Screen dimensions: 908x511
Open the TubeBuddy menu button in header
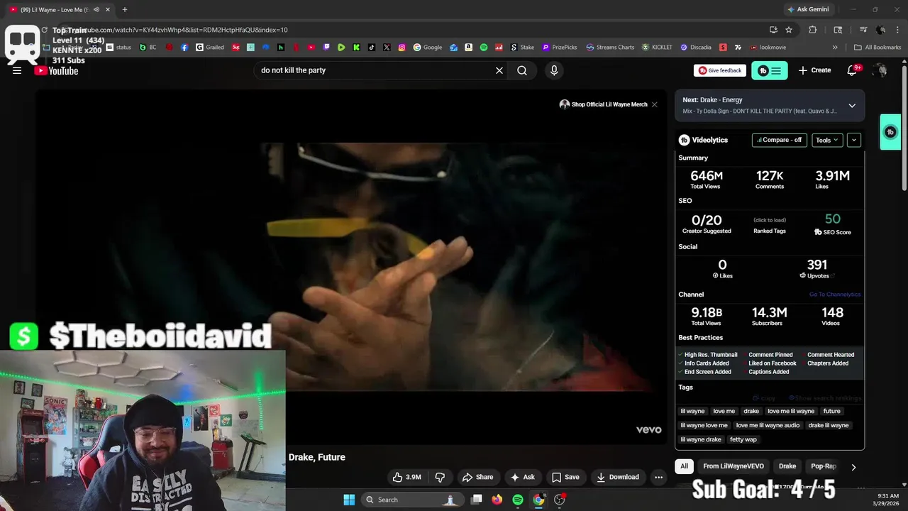769,70
